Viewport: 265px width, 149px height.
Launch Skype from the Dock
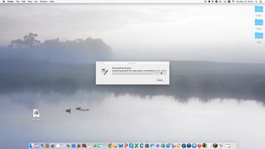pos(131,145)
